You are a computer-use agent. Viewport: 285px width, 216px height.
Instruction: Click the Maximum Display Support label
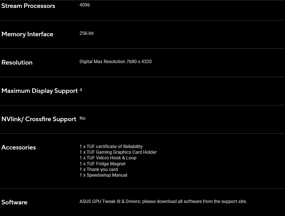click(39, 91)
